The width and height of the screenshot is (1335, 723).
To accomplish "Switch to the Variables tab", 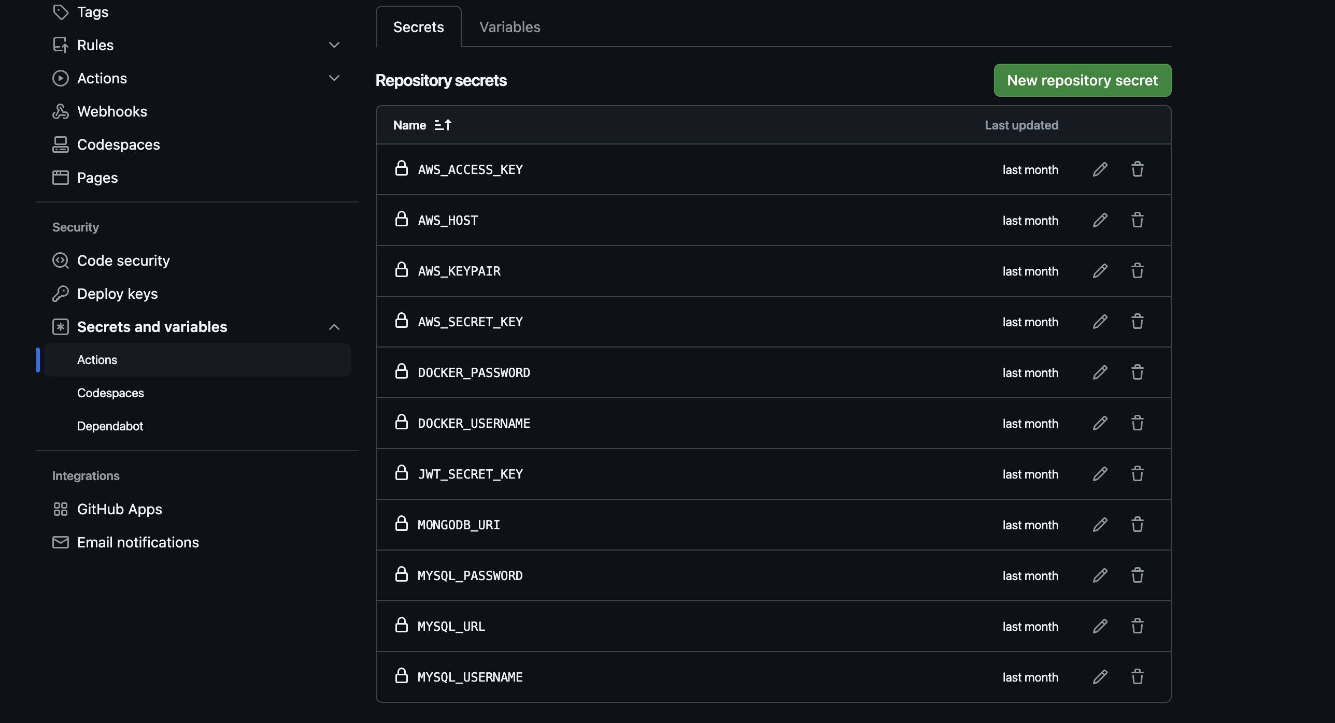I will [509, 27].
